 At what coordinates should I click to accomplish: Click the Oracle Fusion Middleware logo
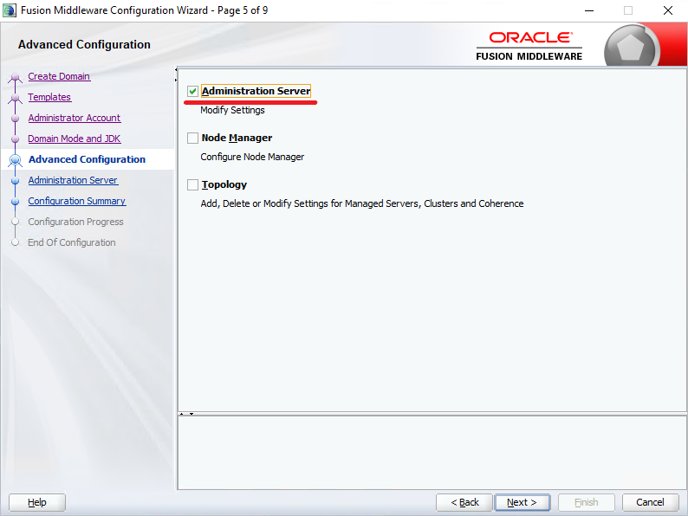[x=529, y=46]
